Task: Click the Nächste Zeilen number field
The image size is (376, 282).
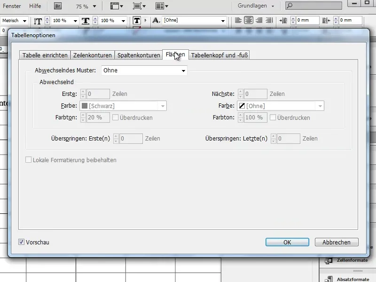Action: [255, 94]
